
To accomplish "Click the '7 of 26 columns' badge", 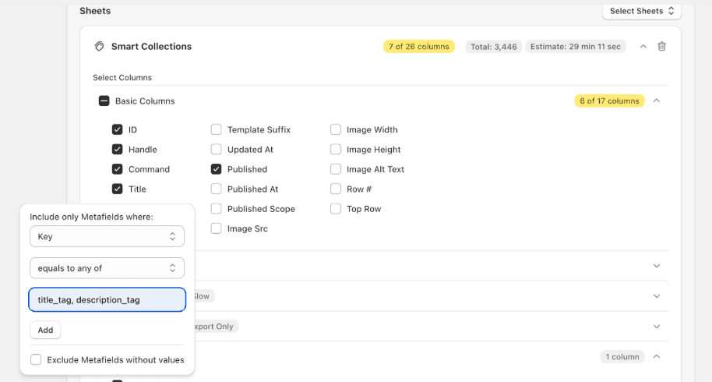I will coord(418,46).
